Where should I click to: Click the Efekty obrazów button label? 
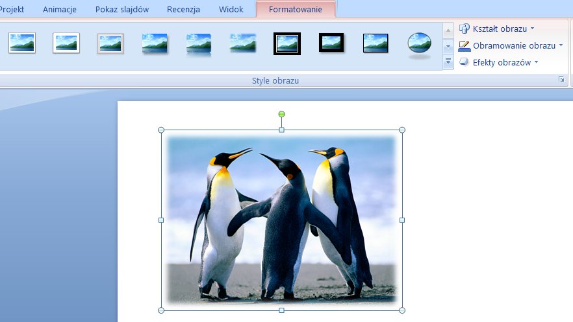502,63
